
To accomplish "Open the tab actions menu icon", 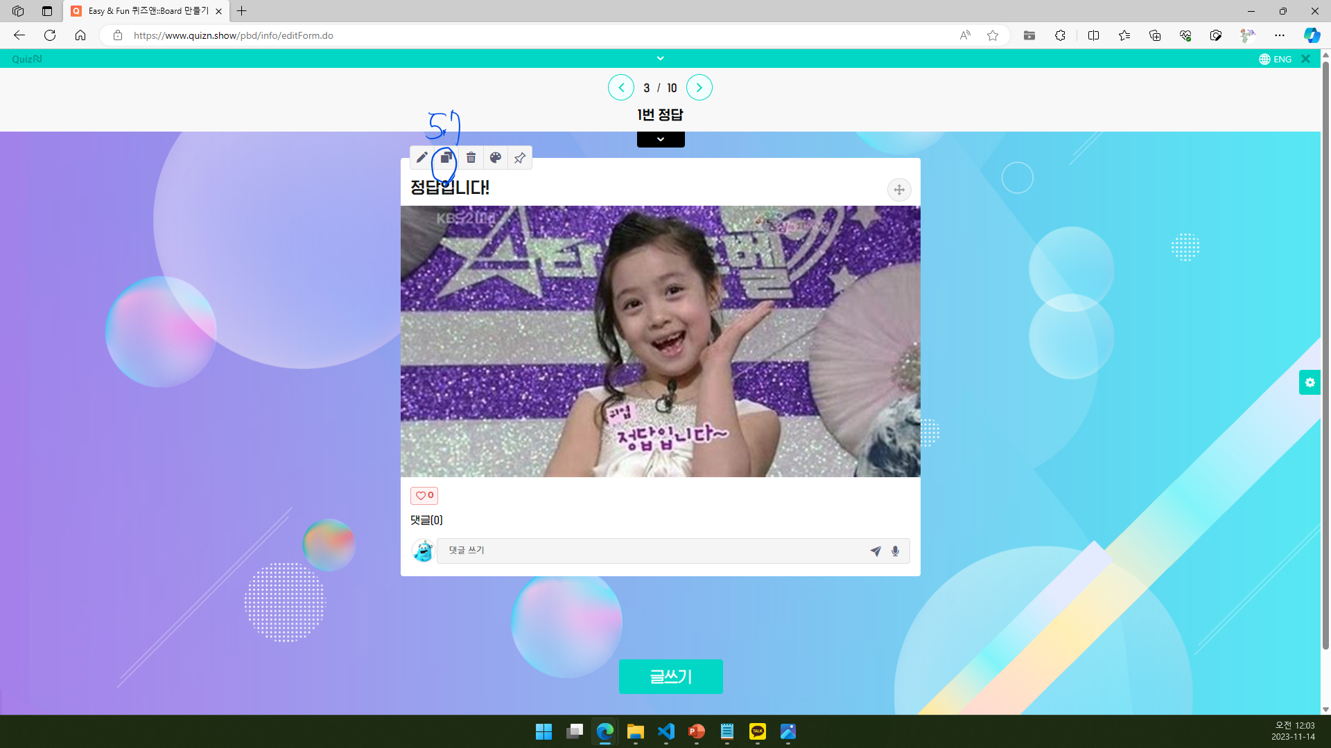I will coord(47,11).
